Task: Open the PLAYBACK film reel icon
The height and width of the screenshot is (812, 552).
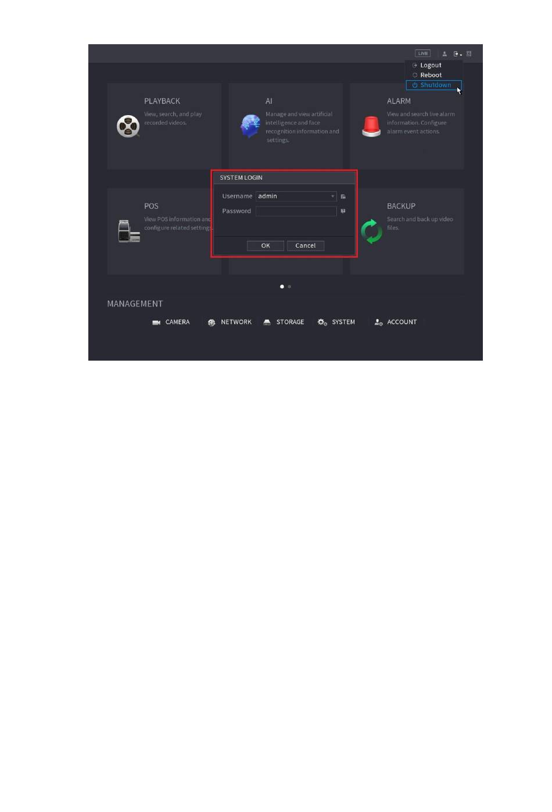Action: [x=128, y=126]
